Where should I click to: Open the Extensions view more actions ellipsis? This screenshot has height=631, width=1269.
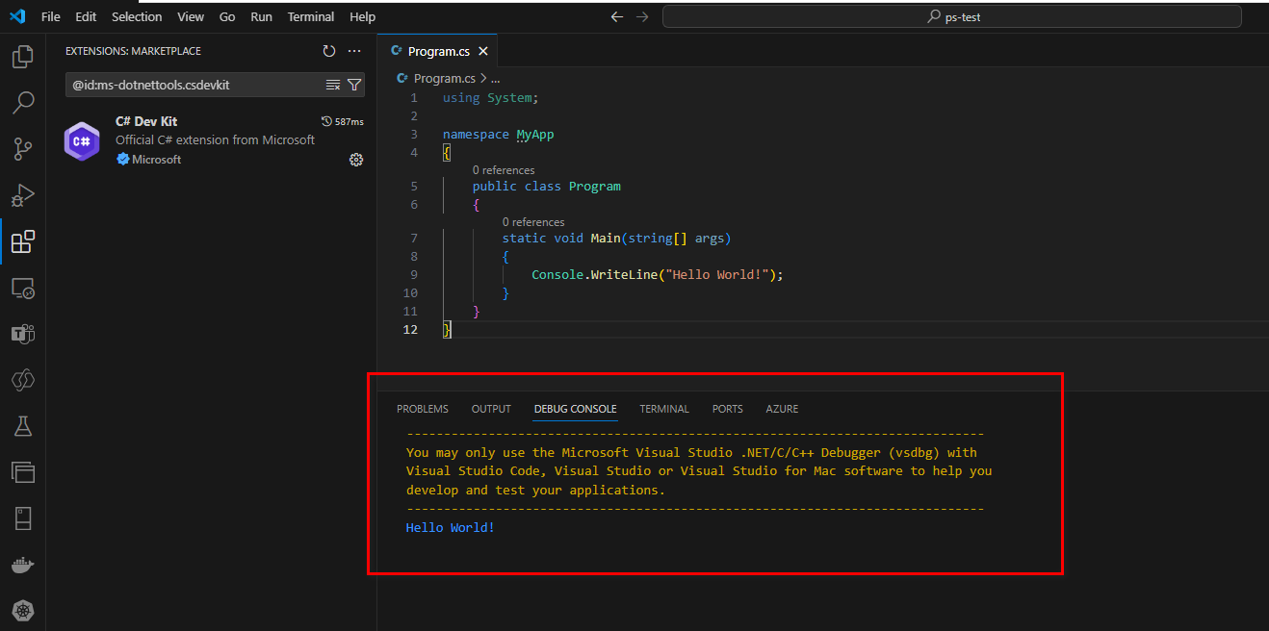pos(354,51)
